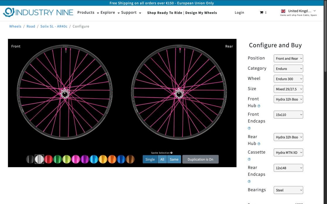The width and height of the screenshot is (327, 204).
Task: Select Single spoke selection mode
Action: point(150,159)
